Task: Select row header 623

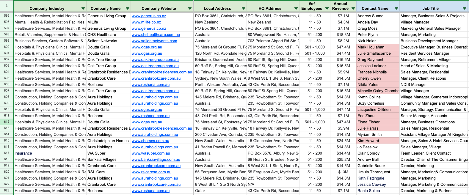Action: point(7,191)
